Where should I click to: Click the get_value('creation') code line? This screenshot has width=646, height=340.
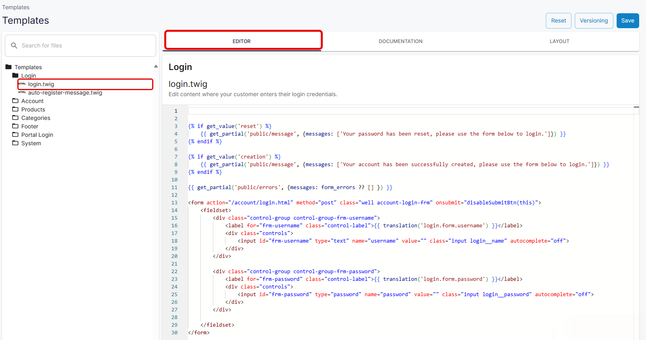pyautogui.click(x=234, y=157)
